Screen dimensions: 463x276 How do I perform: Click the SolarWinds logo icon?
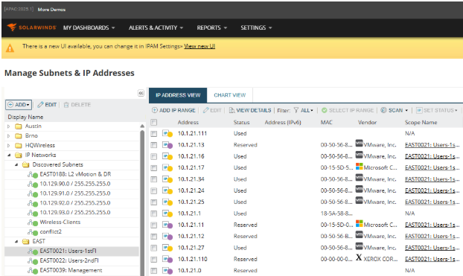(x=12, y=28)
